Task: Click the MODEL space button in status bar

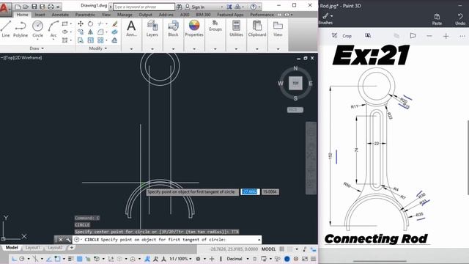Action: [269, 249]
